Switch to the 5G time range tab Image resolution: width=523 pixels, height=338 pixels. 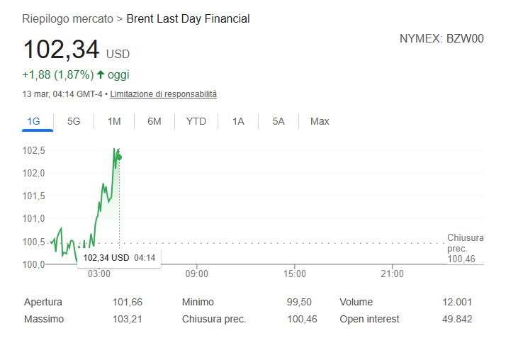tap(74, 121)
